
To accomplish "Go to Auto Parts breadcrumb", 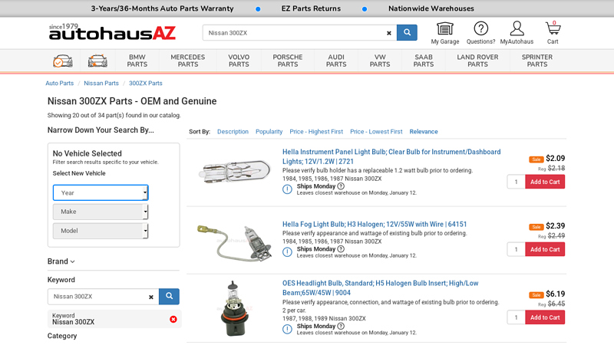I will [60, 84].
